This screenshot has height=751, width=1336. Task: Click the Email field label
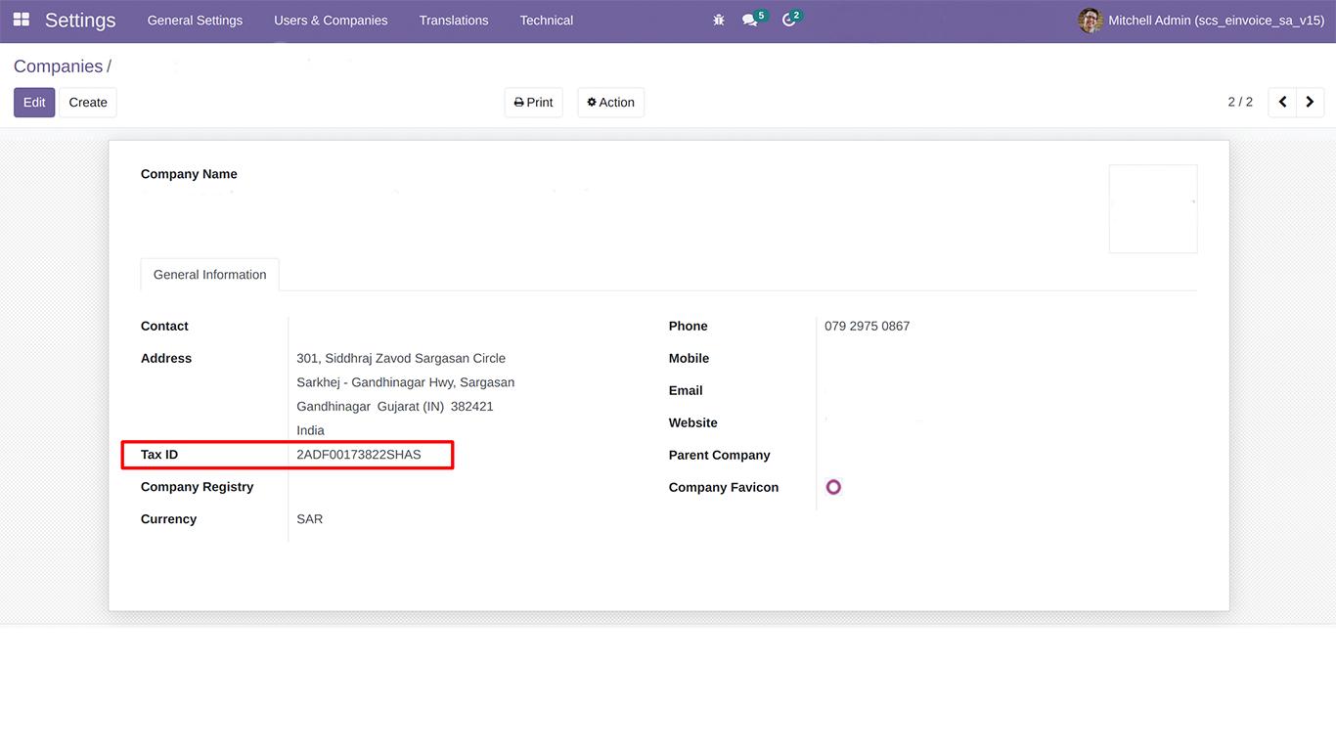(686, 390)
